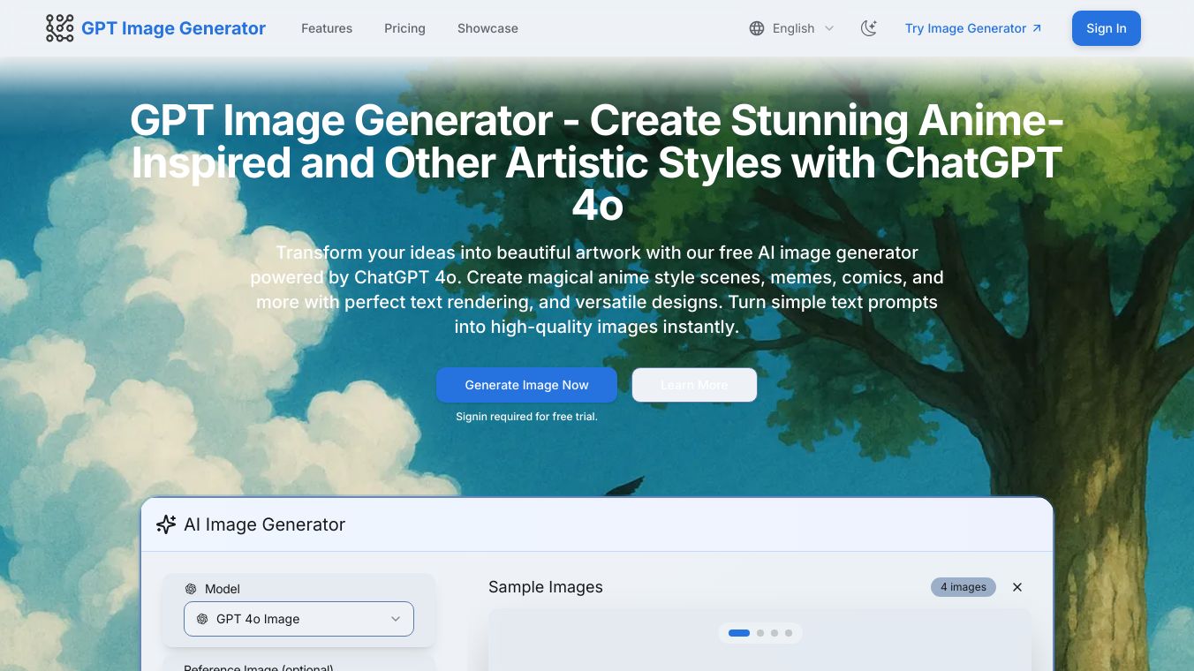Open the Showcase page

click(x=487, y=28)
